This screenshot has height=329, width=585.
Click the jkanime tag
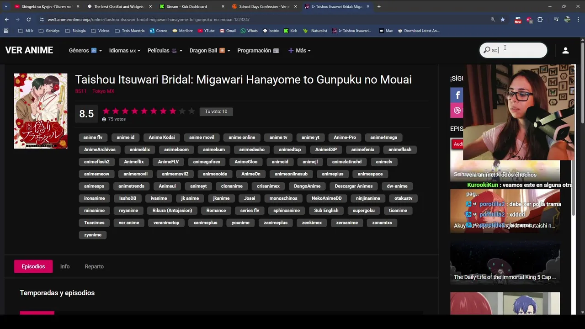tap(221, 198)
